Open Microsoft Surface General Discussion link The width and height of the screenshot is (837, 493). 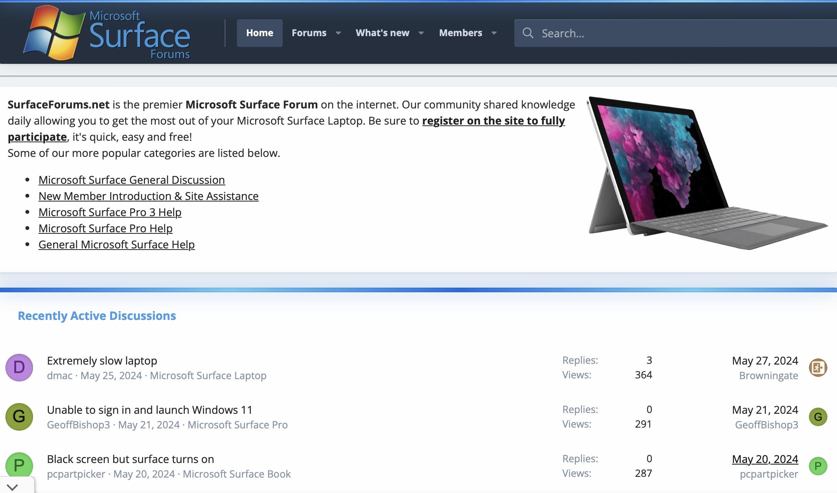(132, 180)
